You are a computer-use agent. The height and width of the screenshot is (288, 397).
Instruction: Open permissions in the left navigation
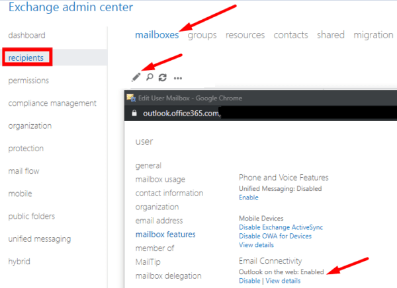coord(28,81)
